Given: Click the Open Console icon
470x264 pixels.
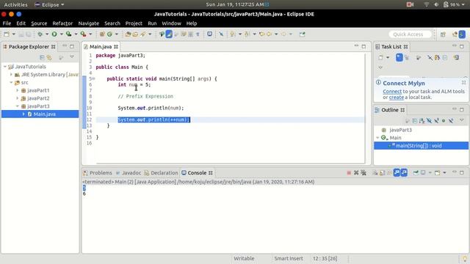Looking at the screenshot, I should point(438,173).
